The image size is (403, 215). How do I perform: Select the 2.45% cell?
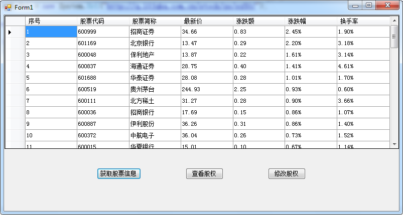[311, 32]
